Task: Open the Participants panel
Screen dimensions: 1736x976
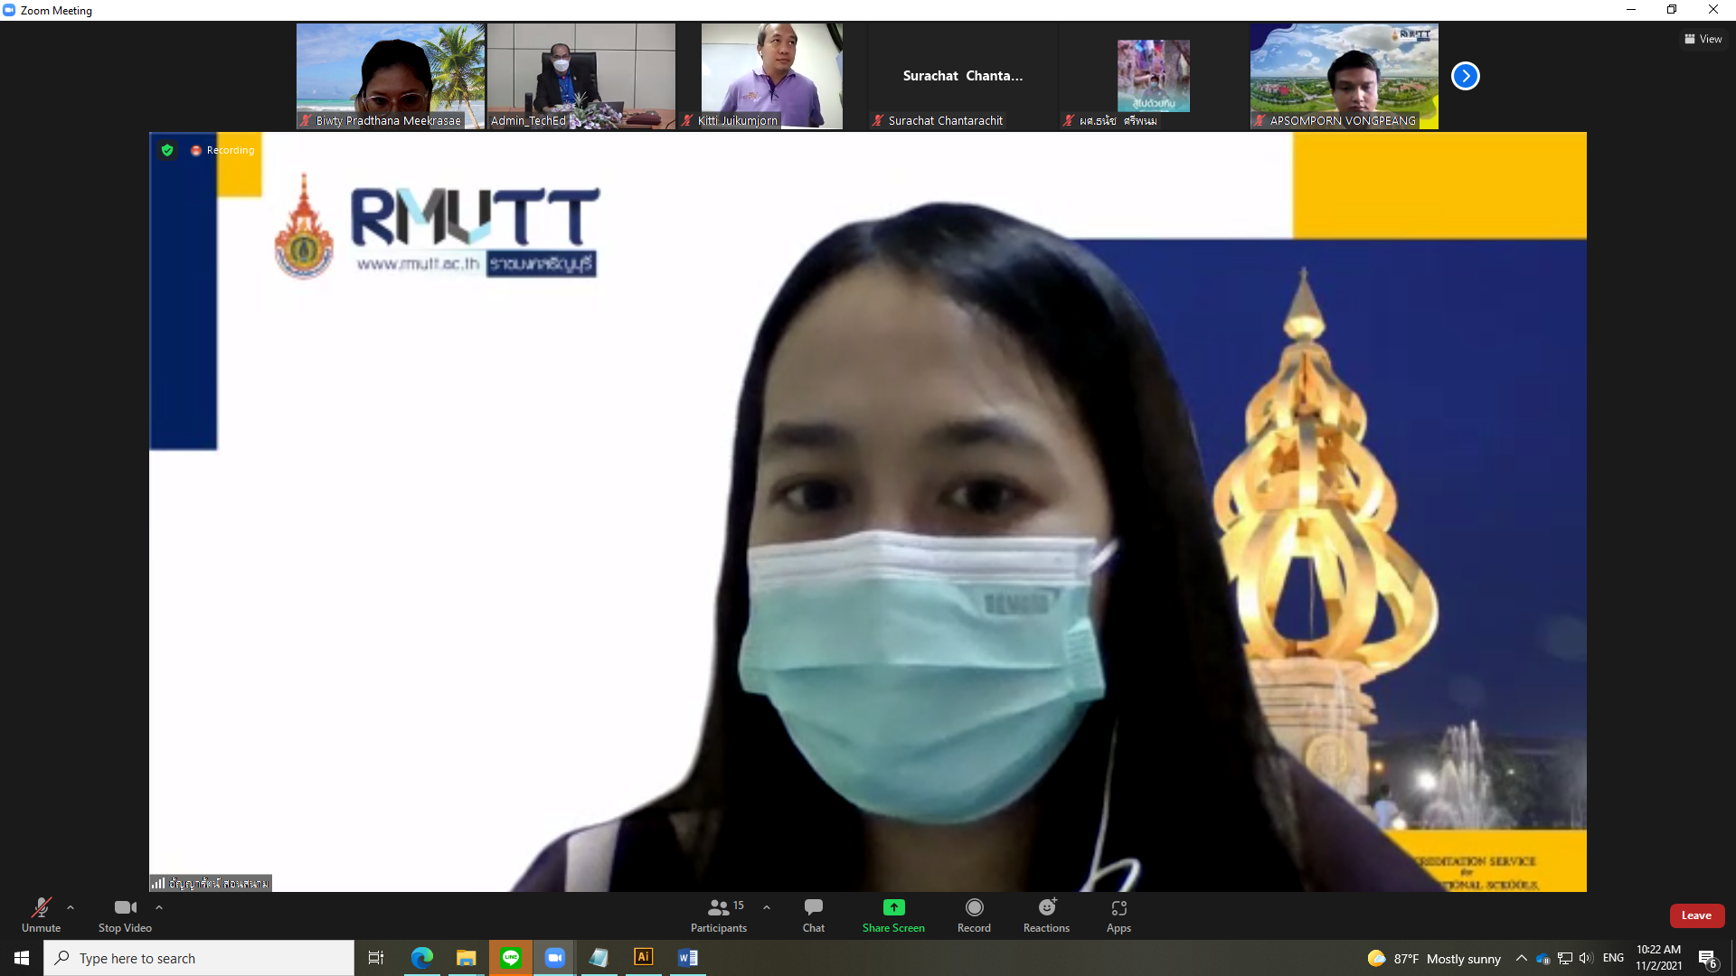Action: coord(719,915)
